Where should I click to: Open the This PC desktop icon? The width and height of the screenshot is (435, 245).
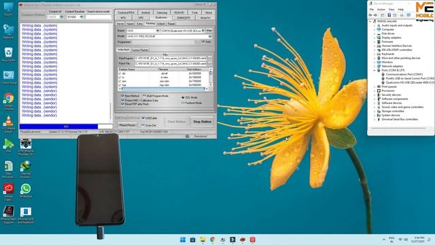click(x=8, y=9)
